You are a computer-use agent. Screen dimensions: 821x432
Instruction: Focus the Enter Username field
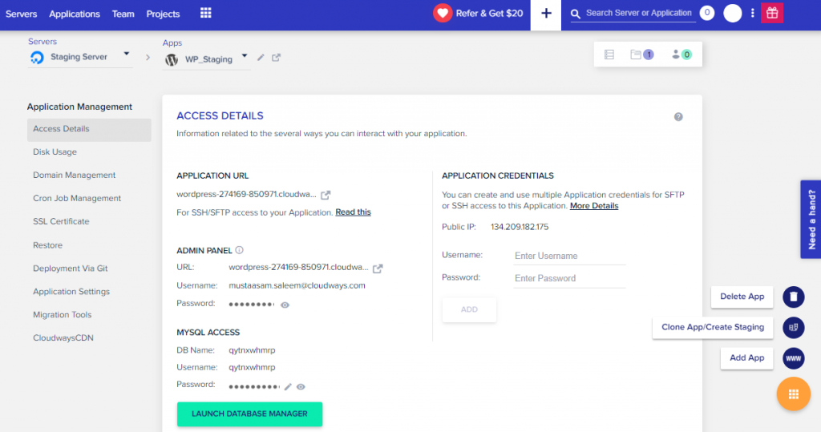[x=570, y=256]
